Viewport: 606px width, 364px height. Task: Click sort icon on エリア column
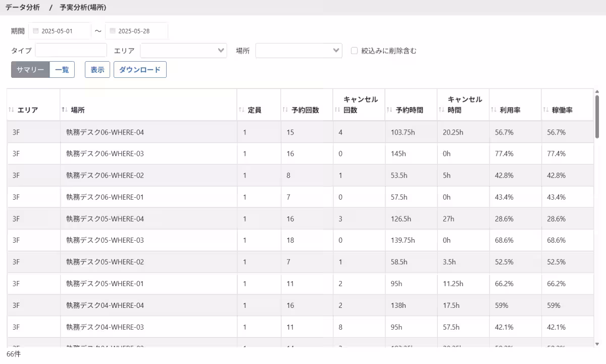click(11, 110)
